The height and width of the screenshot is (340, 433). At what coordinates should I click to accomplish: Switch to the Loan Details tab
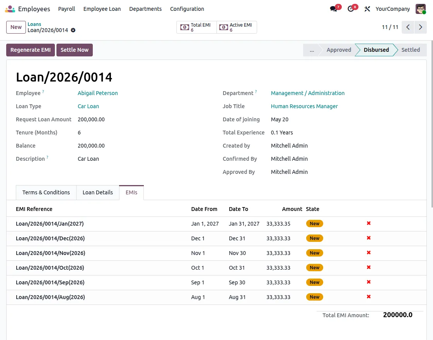click(98, 192)
